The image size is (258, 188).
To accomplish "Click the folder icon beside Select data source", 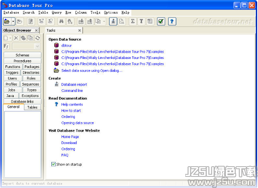I will tap(56, 70).
